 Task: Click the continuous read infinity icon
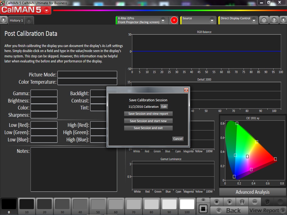coord(255,202)
